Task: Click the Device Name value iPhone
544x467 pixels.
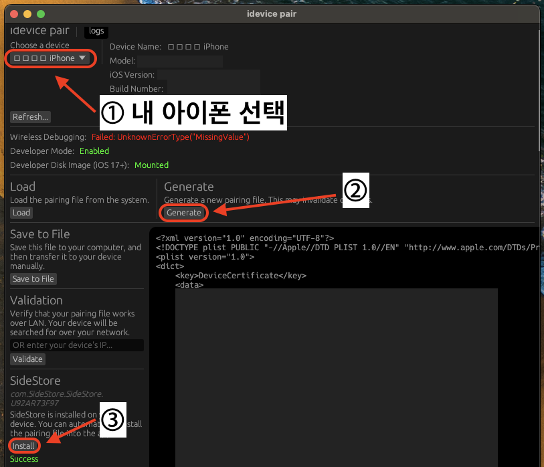Action: coord(198,47)
